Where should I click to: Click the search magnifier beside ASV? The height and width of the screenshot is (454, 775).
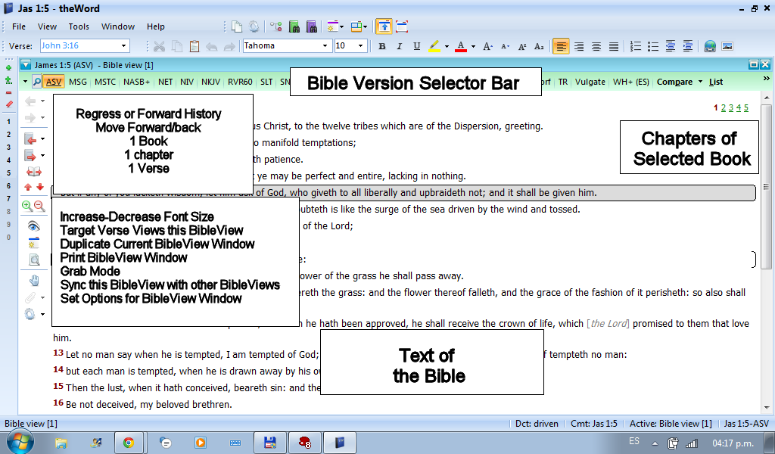(x=37, y=82)
